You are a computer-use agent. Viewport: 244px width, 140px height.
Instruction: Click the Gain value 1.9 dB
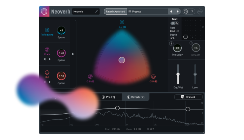tap(137, 129)
